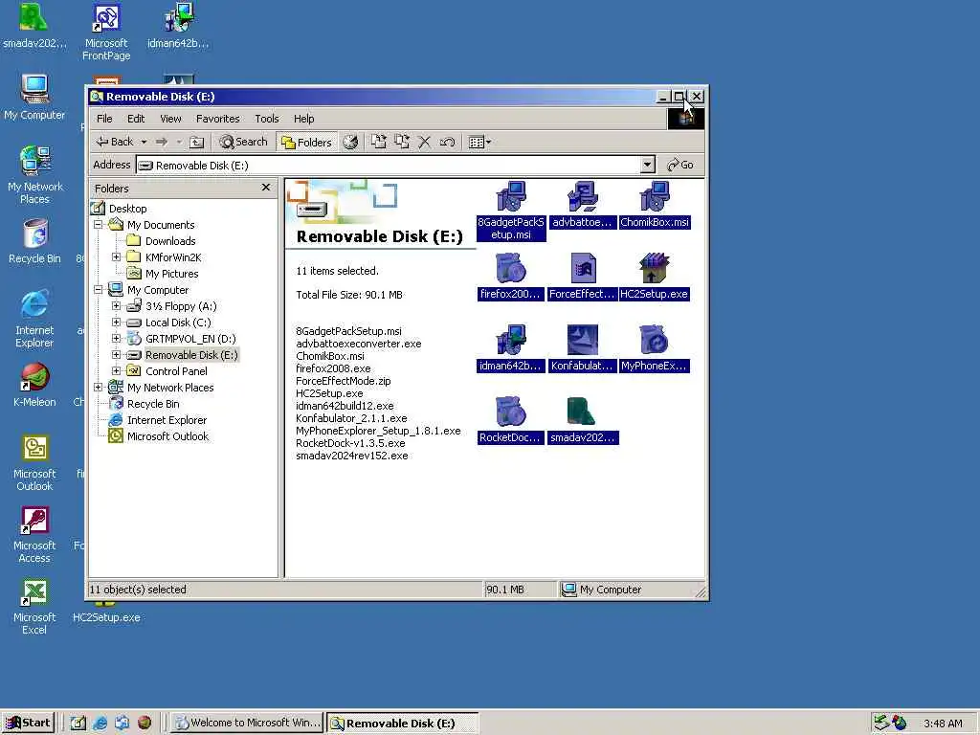Click the Forward arrow toolbar button

[162, 142]
